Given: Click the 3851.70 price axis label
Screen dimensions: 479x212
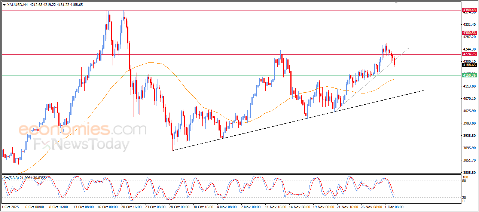Looking at the screenshot, I should (469, 160).
